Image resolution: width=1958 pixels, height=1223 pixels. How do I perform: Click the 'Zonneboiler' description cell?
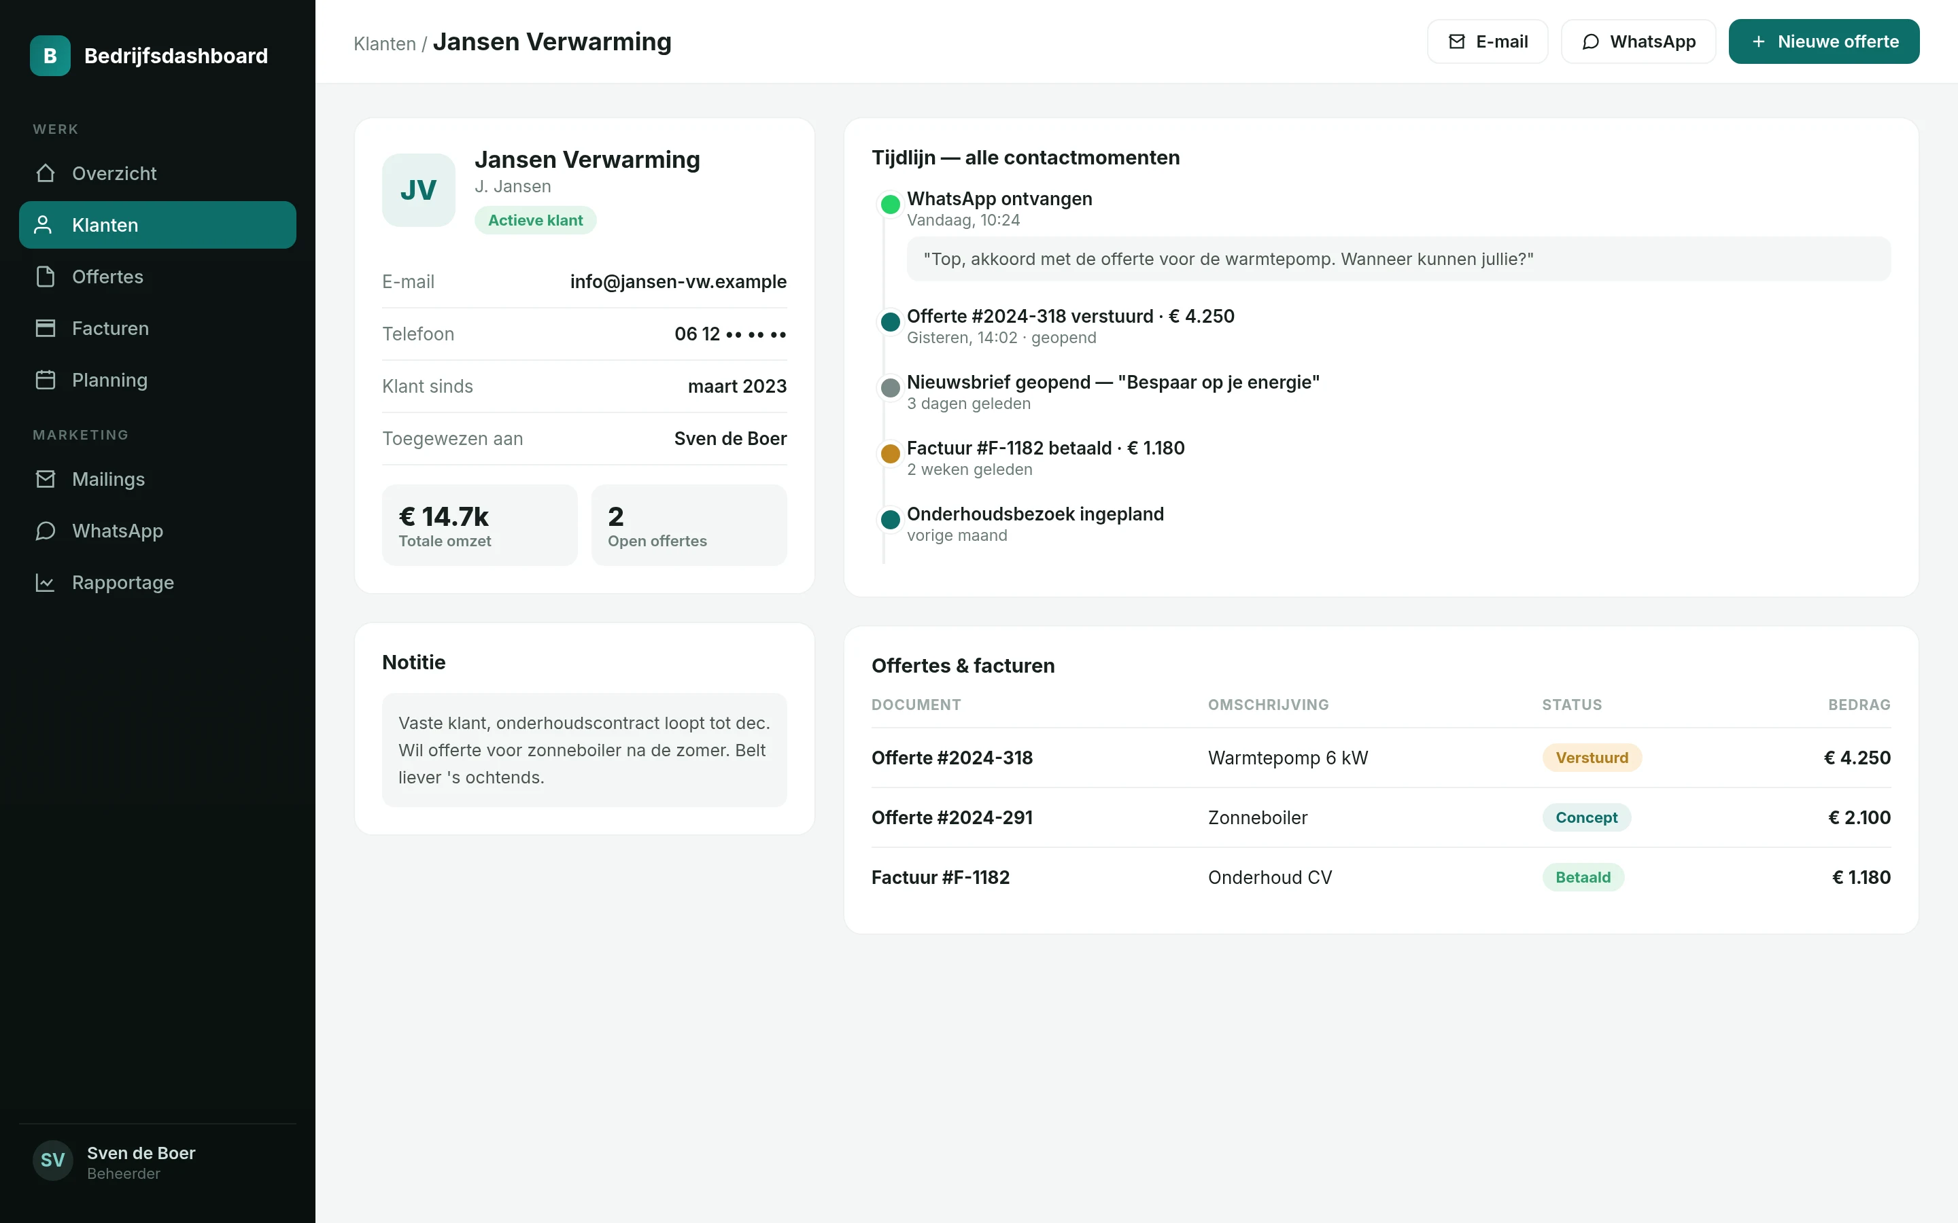click(x=1257, y=818)
